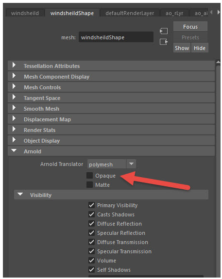Enable the Opaque checkbox

(x=89, y=176)
